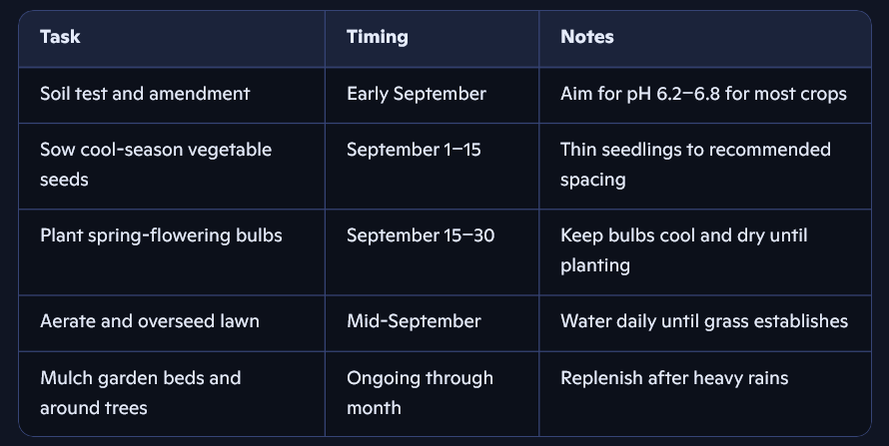Viewport: 889px width, 446px height.
Task: Click the Mid-September timing cell
Action: click(433, 323)
